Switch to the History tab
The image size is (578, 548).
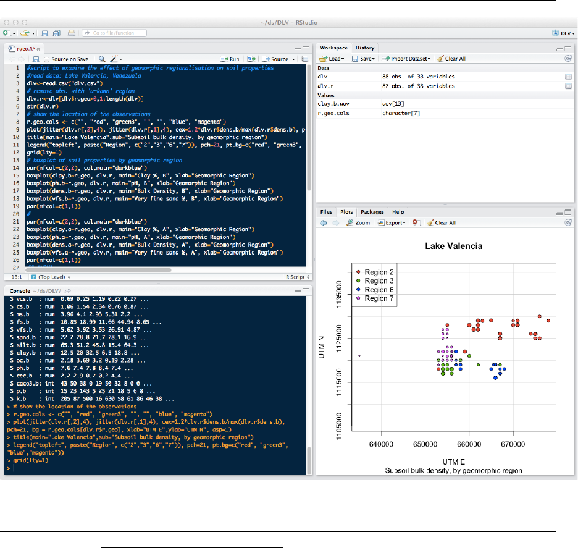364,48
